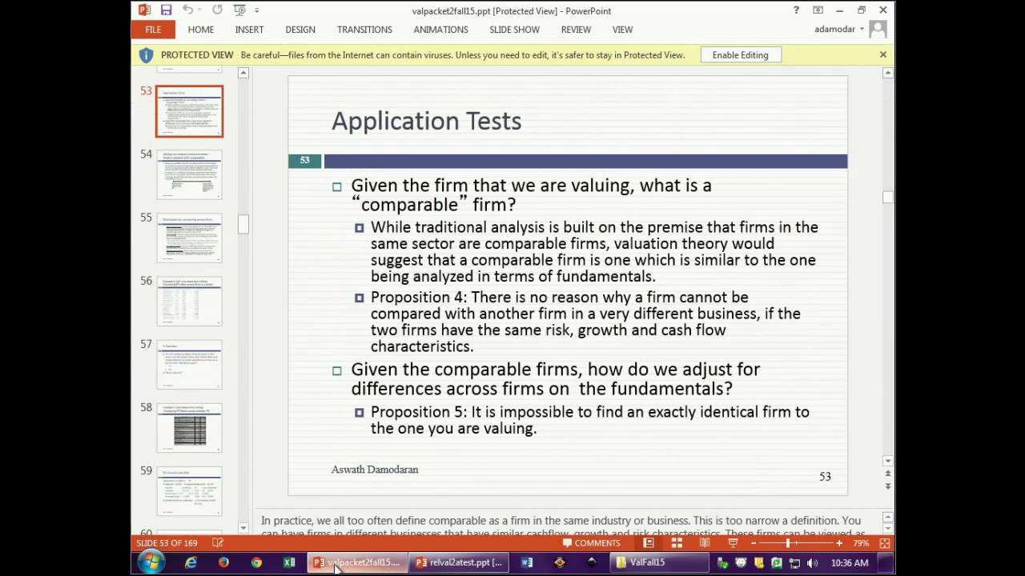The height and width of the screenshot is (576, 1025).
Task: Click the SLIDE 53 OF 169 status indicator
Action: point(167,543)
